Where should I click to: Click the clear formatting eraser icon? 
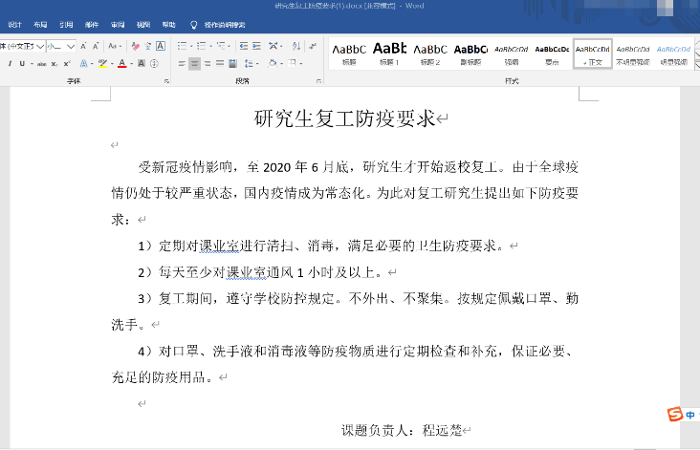tap(135, 46)
